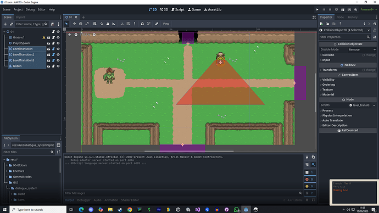The width and height of the screenshot is (379, 213).
Task: Toggle error messages filter in Output
Action: [x=310, y=180]
